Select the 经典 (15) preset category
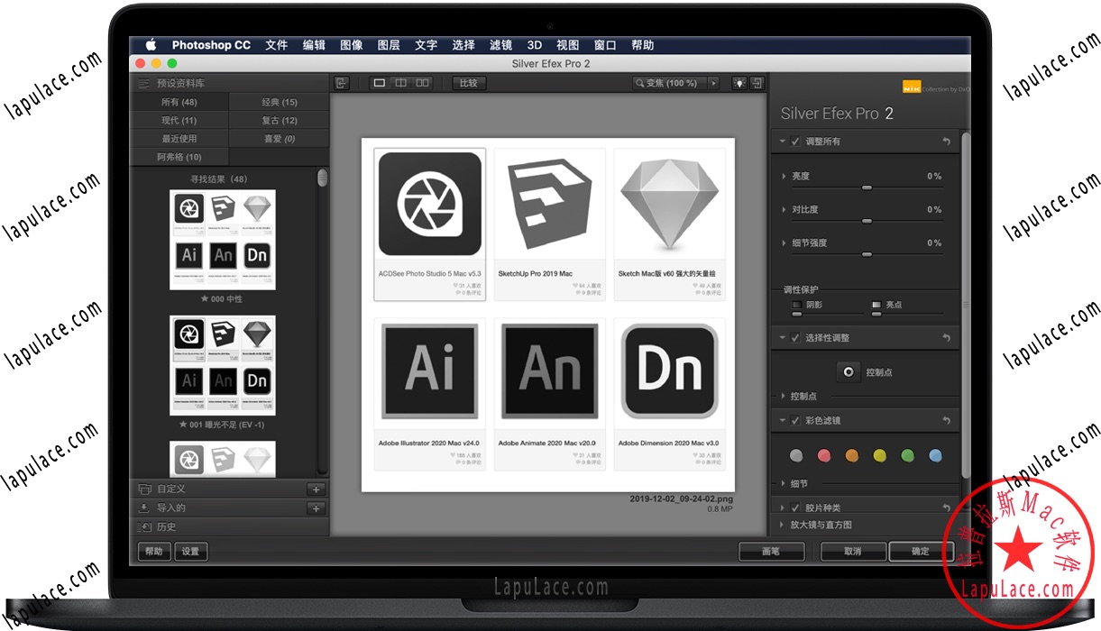The image size is (1101, 631). [280, 101]
